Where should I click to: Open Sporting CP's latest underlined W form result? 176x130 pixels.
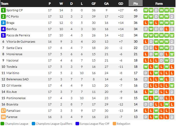172,10
